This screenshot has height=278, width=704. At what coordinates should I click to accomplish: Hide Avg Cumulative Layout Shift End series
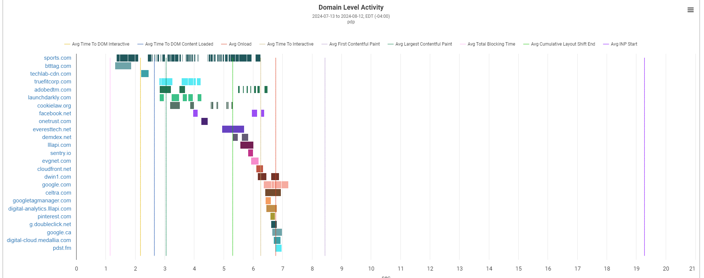(x=559, y=44)
